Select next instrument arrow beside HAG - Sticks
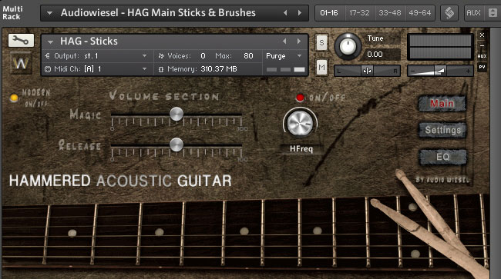 [x=299, y=41]
